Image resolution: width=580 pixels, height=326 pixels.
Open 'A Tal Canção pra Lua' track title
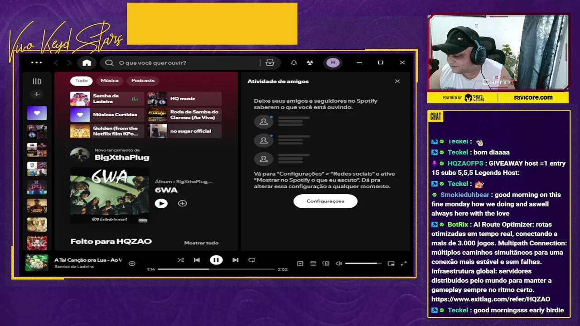[x=88, y=260]
